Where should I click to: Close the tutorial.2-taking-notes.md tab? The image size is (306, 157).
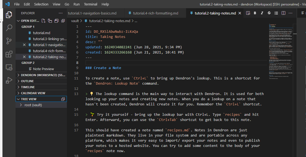point(240,13)
